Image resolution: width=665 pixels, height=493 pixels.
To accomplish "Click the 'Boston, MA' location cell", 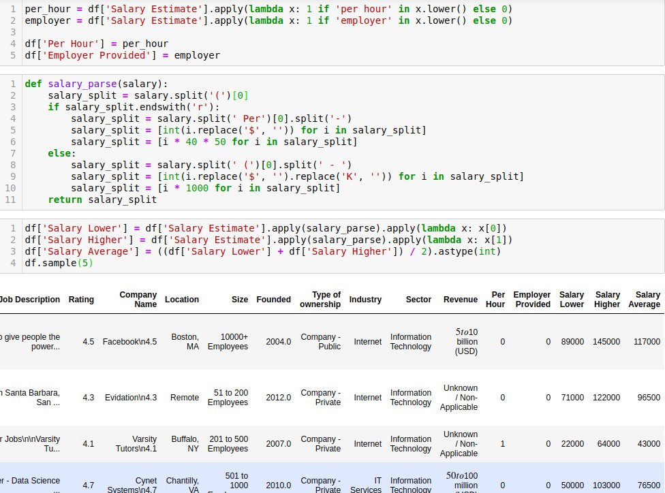I will tap(185, 342).
